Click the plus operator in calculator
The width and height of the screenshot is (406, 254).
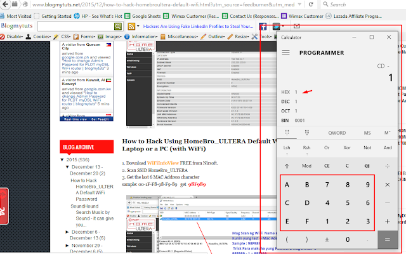(x=388, y=222)
